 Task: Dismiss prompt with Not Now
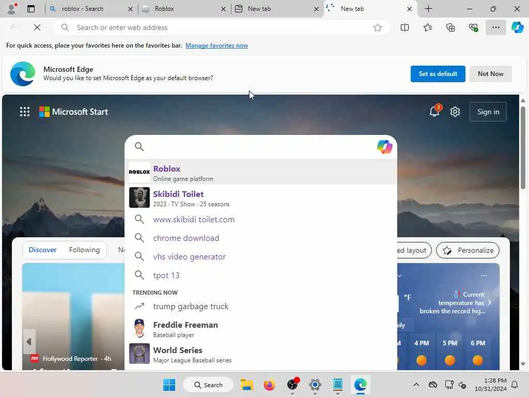point(491,73)
